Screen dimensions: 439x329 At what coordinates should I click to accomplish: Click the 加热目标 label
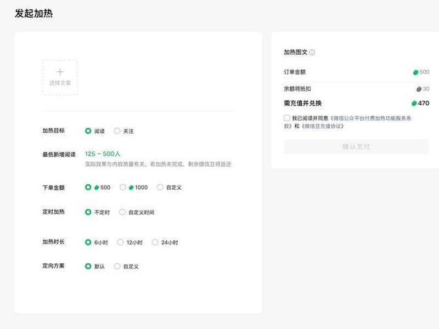click(53, 131)
